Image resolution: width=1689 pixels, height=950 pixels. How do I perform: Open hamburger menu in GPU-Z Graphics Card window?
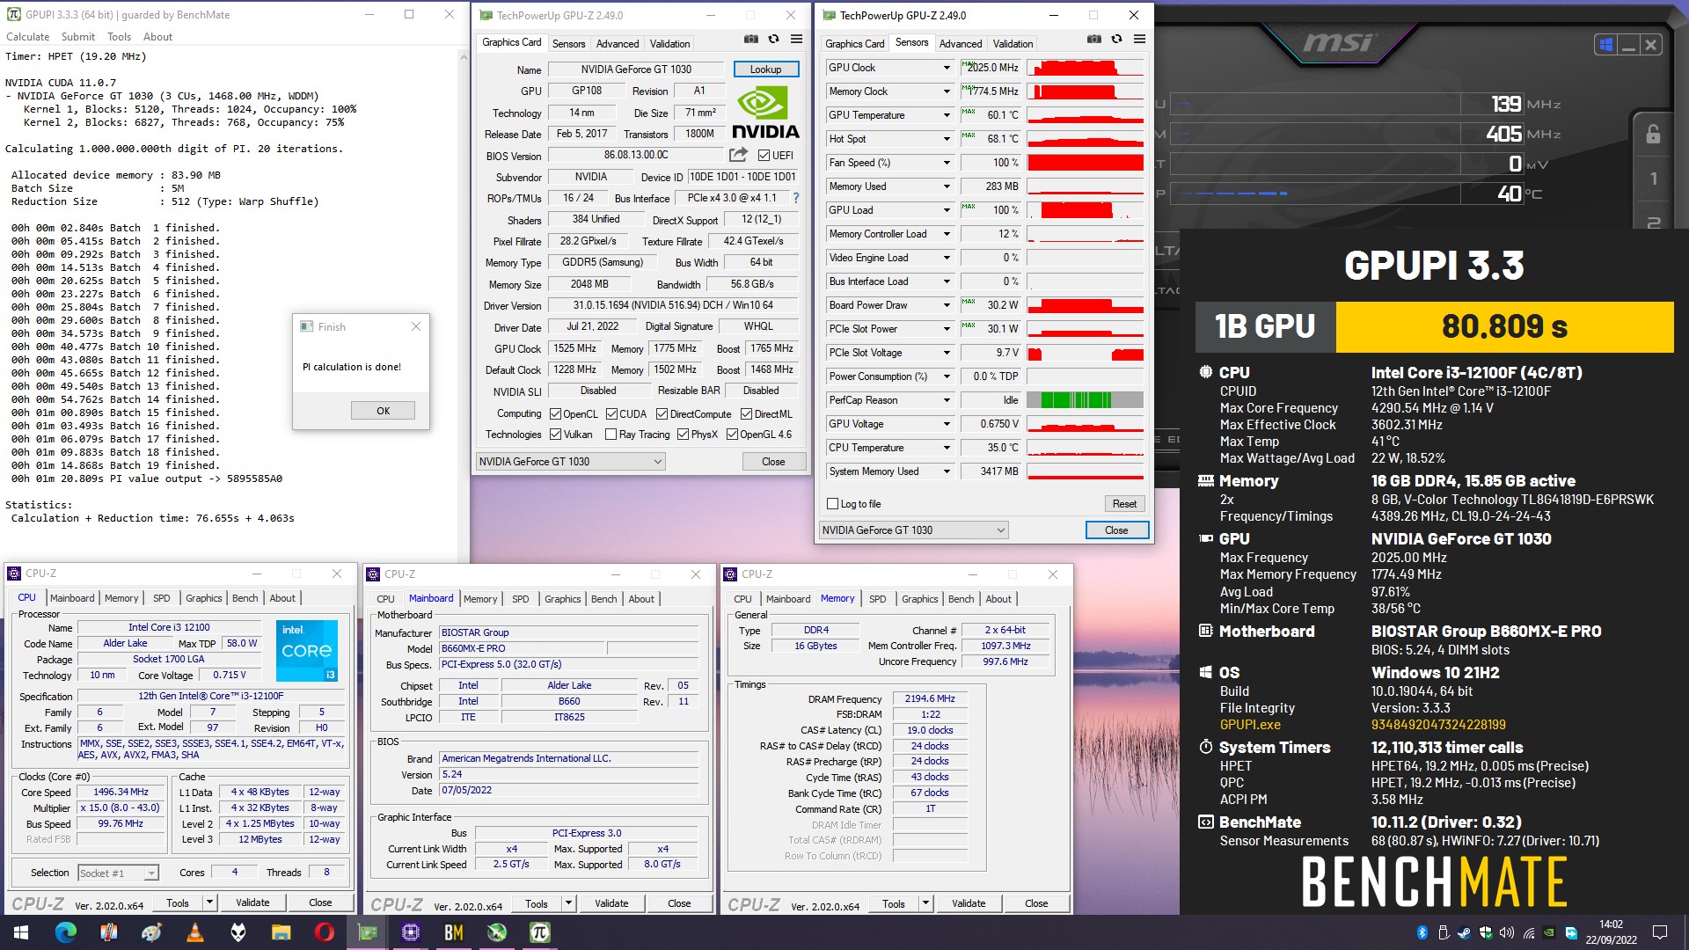[x=796, y=40]
